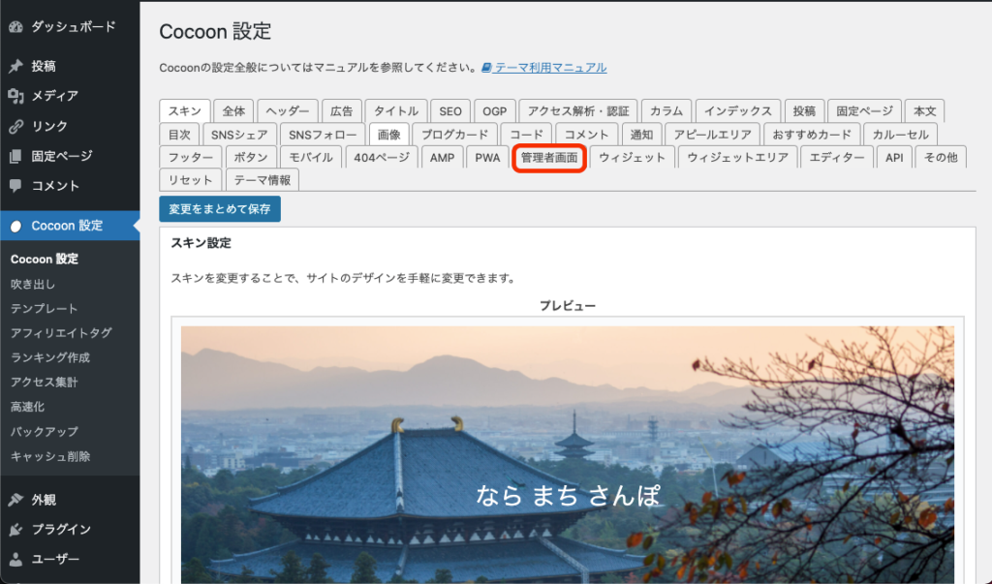Open the コメント settings tab
Screen dimensions: 992x584
(x=586, y=135)
